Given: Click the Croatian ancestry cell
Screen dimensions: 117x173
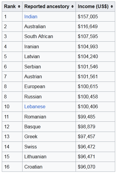Looking at the screenshot, I should (x=49, y=167).
